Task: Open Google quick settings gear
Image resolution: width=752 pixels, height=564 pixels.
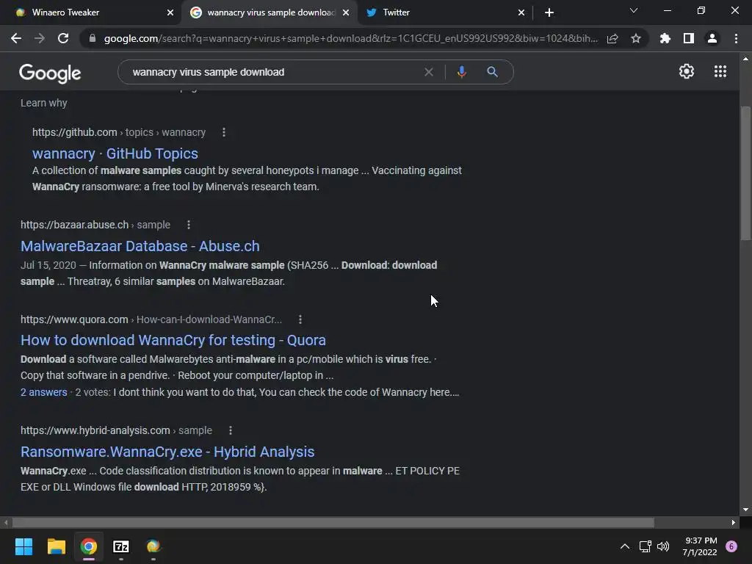Action: tap(687, 71)
